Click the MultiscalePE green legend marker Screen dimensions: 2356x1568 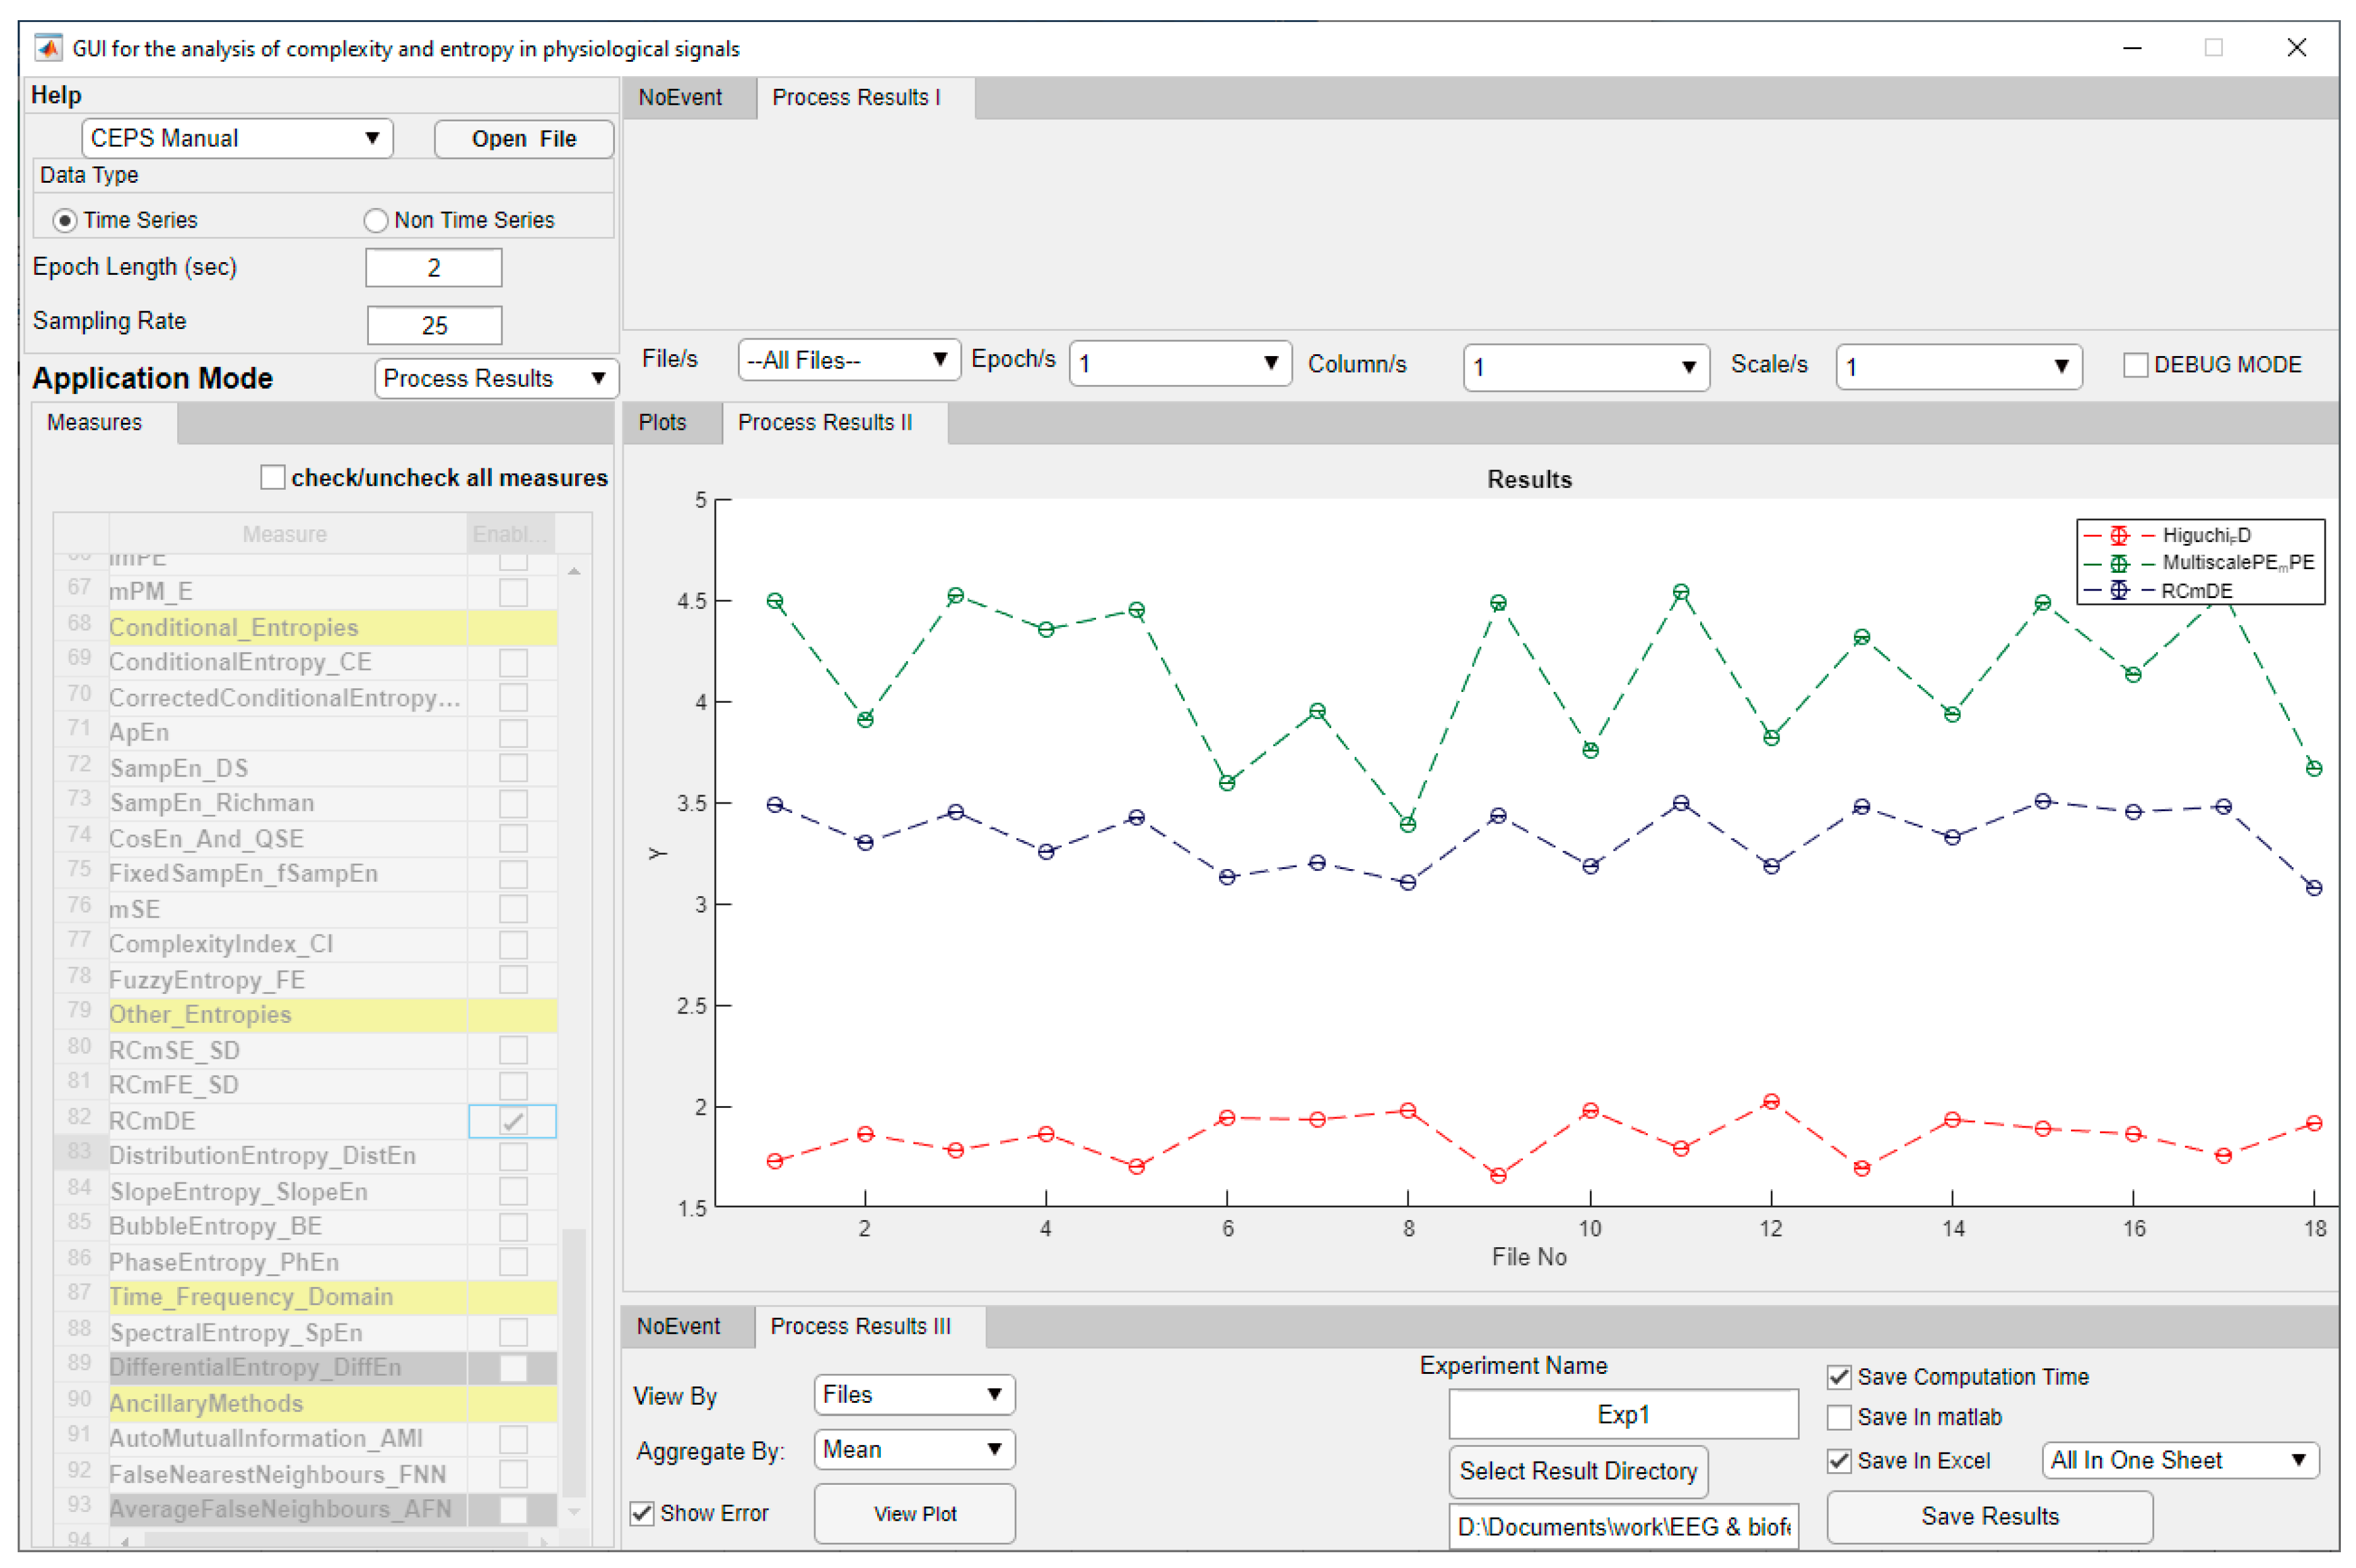tap(2118, 563)
